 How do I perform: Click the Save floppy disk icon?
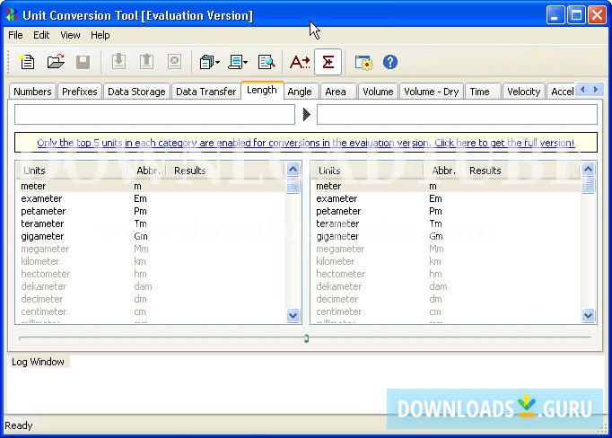click(83, 62)
